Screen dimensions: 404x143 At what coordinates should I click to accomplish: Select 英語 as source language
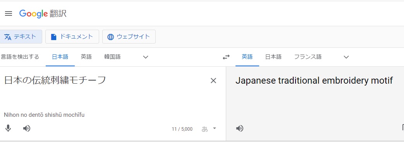tap(86, 57)
